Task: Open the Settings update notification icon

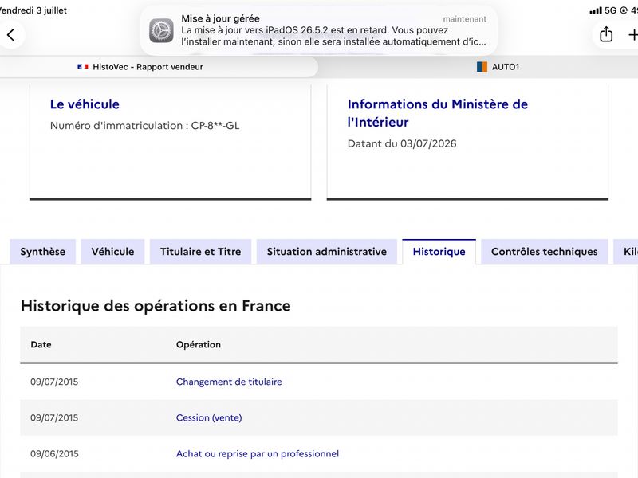Action: point(161,30)
